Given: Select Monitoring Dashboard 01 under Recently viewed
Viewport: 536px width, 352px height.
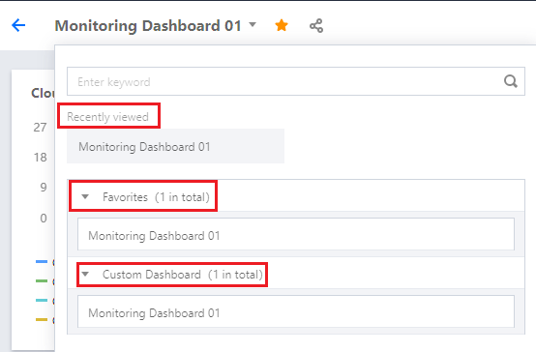Looking at the screenshot, I should click(175, 146).
